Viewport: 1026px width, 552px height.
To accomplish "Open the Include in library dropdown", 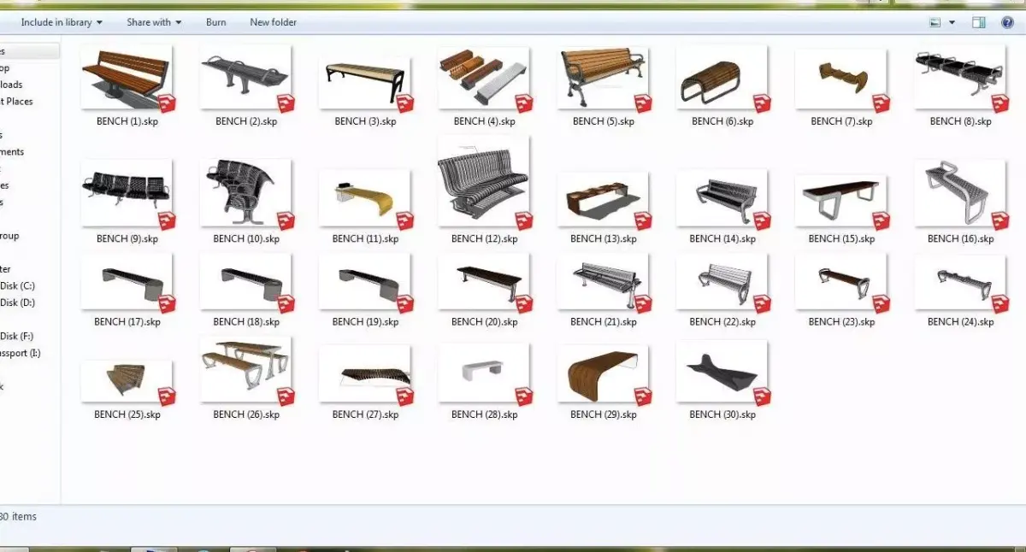I will tap(60, 22).
